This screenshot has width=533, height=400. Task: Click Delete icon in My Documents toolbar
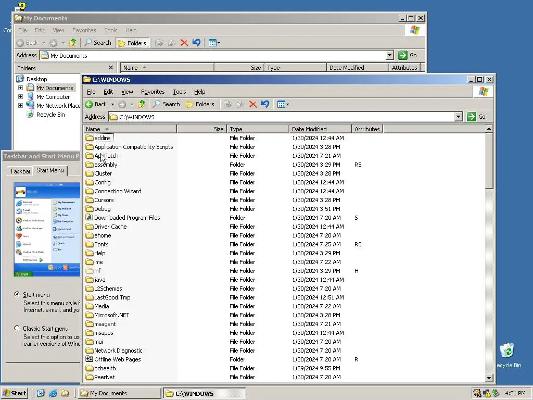(184, 43)
